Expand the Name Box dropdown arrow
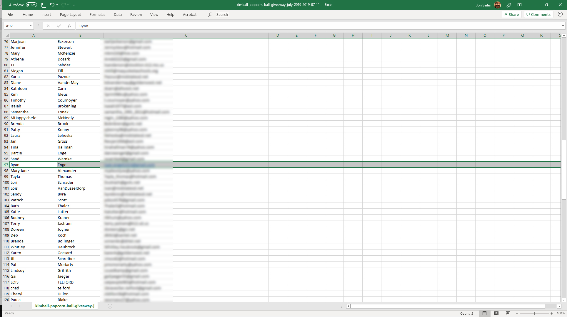The image size is (567, 317). pyautogui.click(x=31, y=26)
